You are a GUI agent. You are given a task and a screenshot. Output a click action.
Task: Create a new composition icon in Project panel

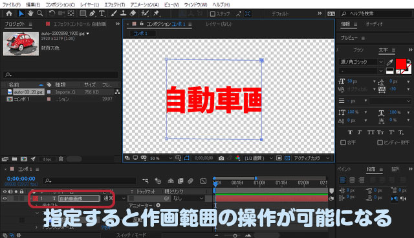click(x=24, y=159)
